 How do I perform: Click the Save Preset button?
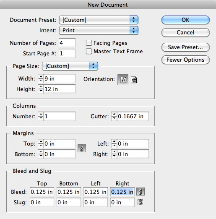(185, 47)
